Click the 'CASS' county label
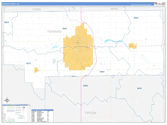Image resolution: width=167 pixels, height=125 pixels. click(37, 9)
